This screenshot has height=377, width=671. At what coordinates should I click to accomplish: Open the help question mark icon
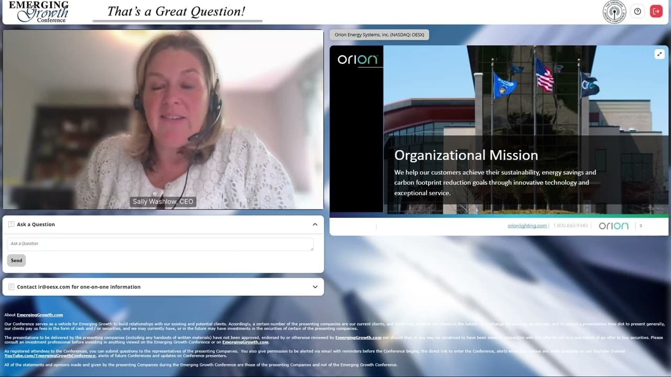click(x=637, y=12)
